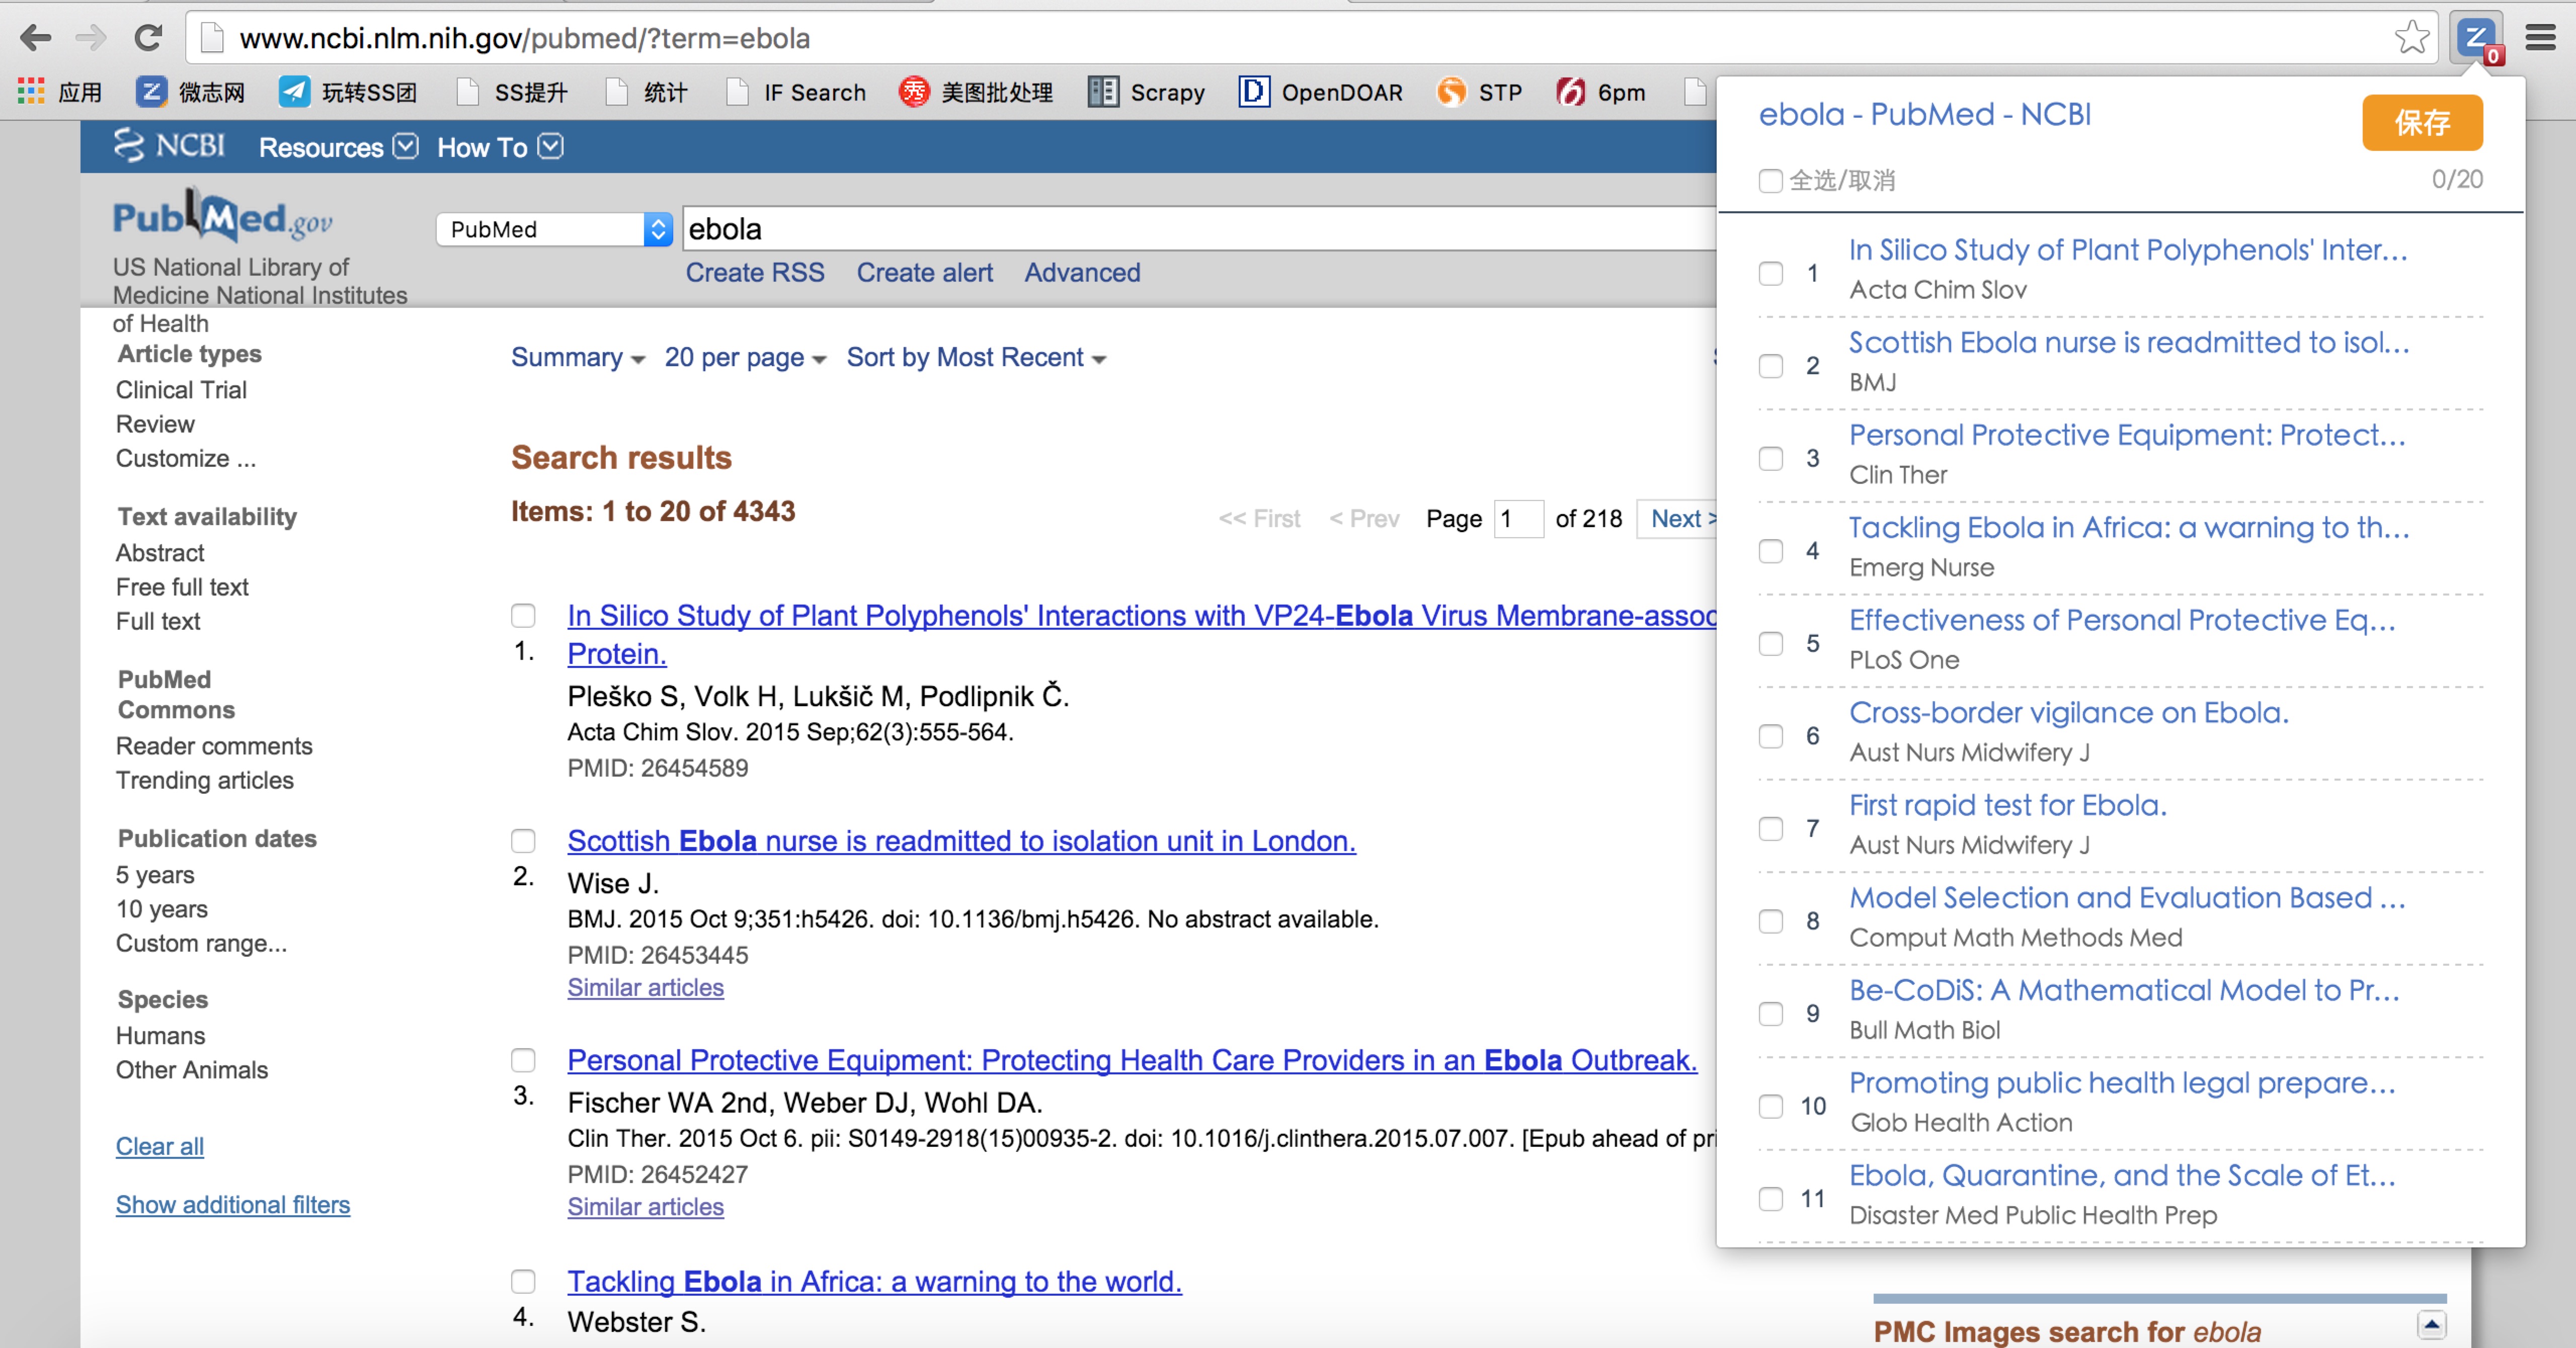Check popup item 9 Be-CoDiS
2576x1348 pixels.
[1770, 1013]
